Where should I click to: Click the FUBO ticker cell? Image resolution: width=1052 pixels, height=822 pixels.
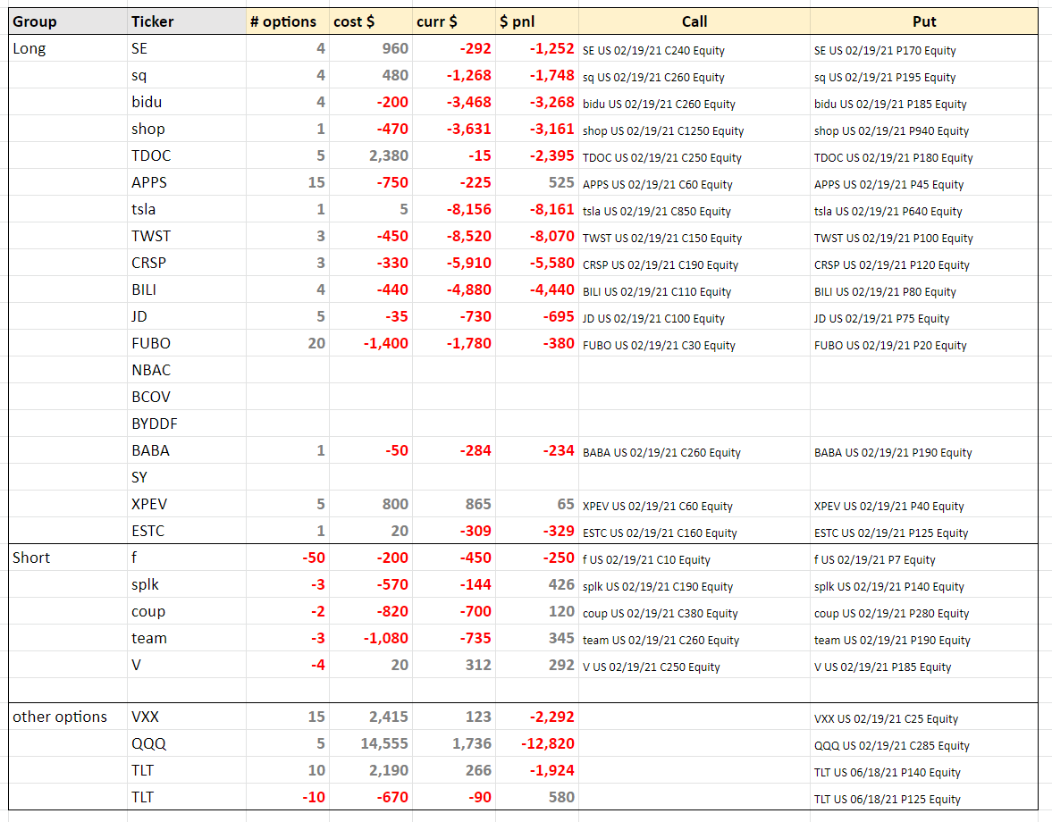coord(187,343)
